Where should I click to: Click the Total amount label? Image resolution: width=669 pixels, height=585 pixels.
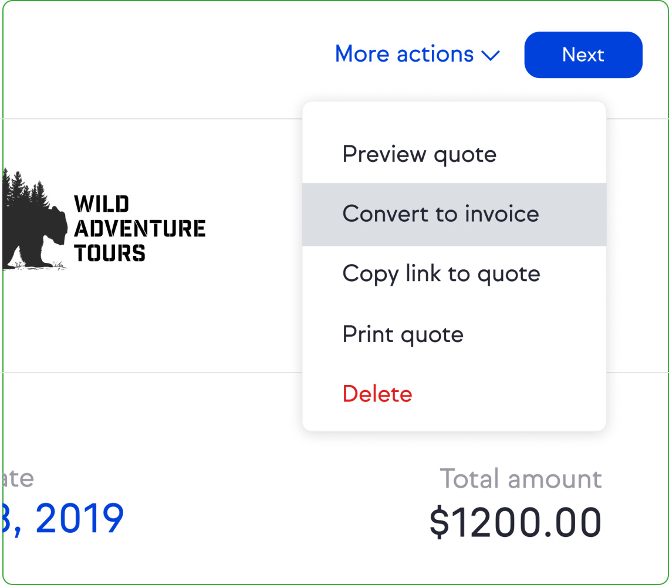521,479
